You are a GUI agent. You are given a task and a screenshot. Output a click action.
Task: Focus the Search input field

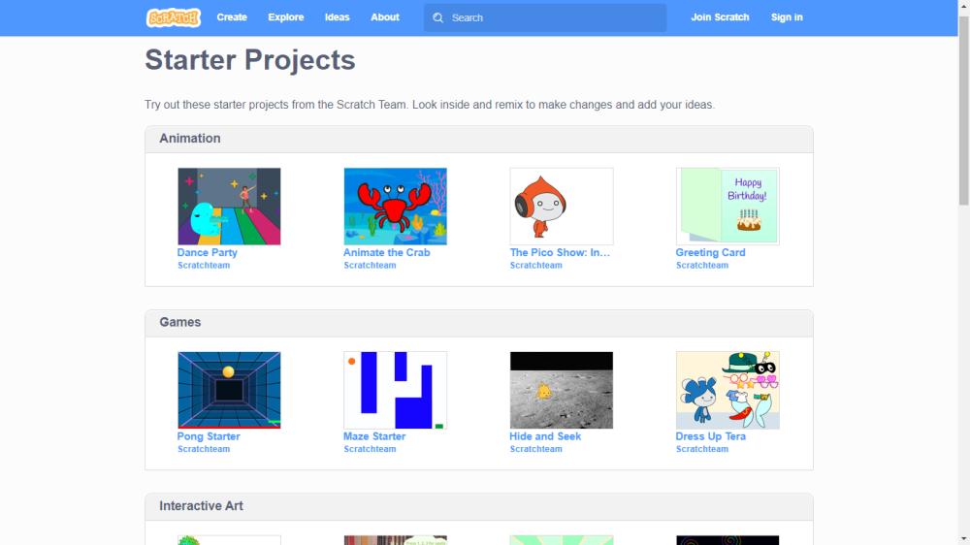click(x=545, y=17)
